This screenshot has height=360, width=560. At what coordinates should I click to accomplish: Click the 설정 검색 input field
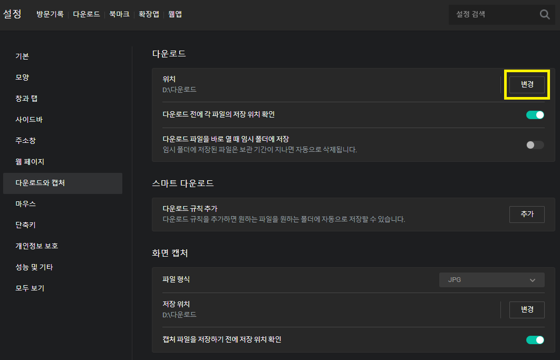(x=490, y=14)
